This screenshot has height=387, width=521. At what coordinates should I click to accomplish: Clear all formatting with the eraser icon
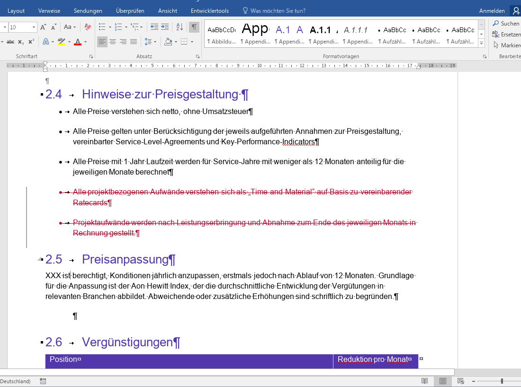click(88, 27)
